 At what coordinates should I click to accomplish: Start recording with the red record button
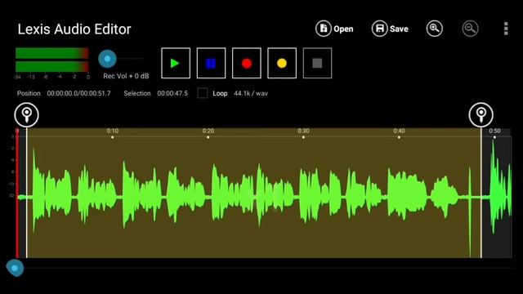pyautogui.click(x=247, y=63)
